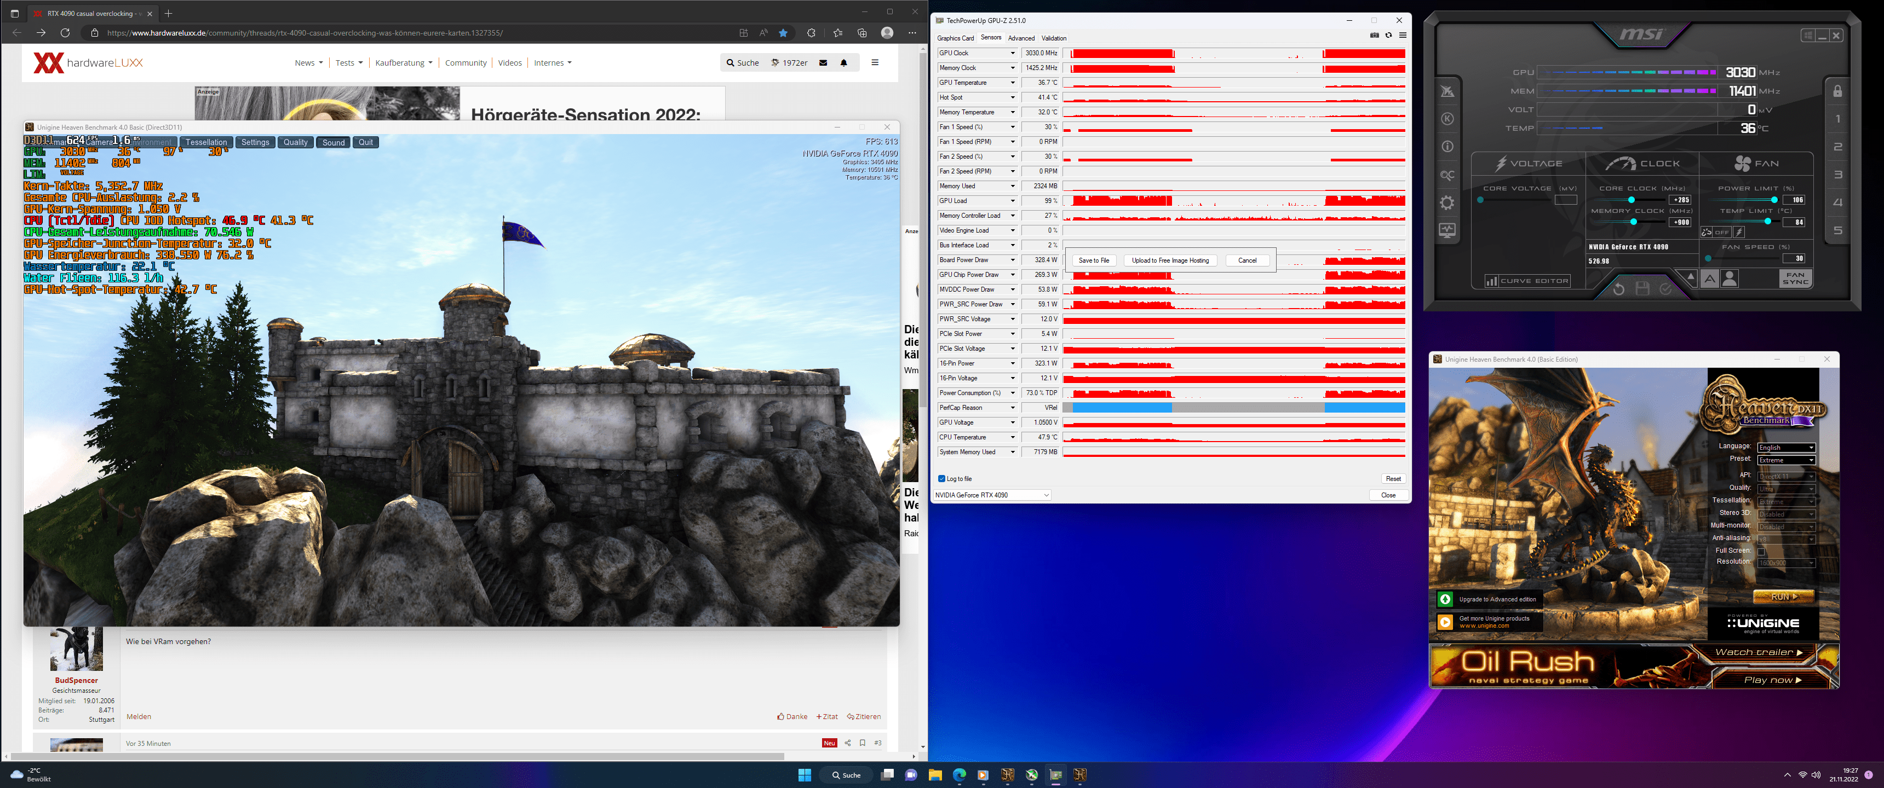
Task: Open the NVIDIA GeForce RTX 4090 device selector
Action: 992,495
